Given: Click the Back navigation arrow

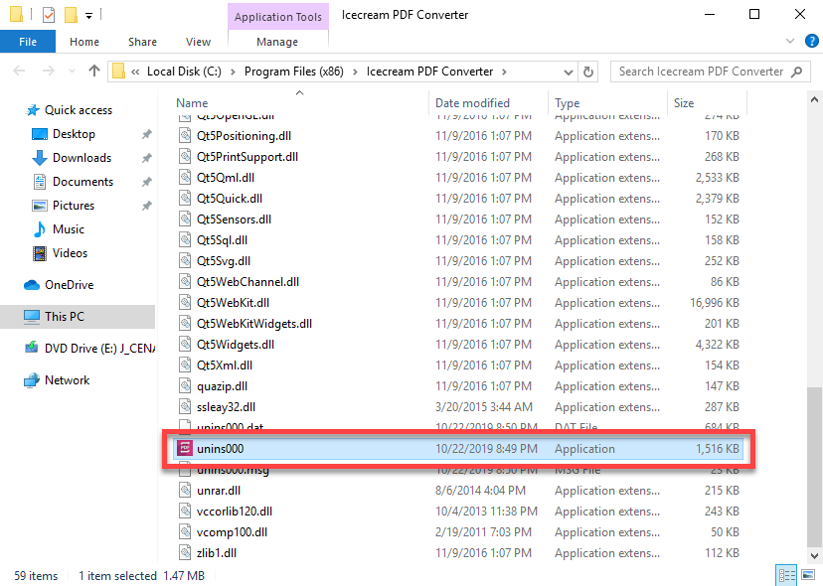Looking at the screenshot, I should pyautogui.click(x=20, y=71).
